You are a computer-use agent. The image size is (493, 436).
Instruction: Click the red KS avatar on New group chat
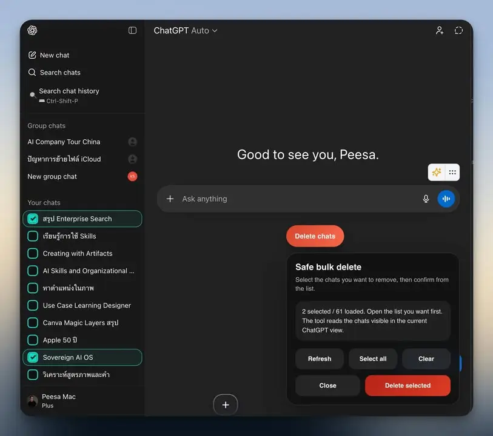click(132, 176)
